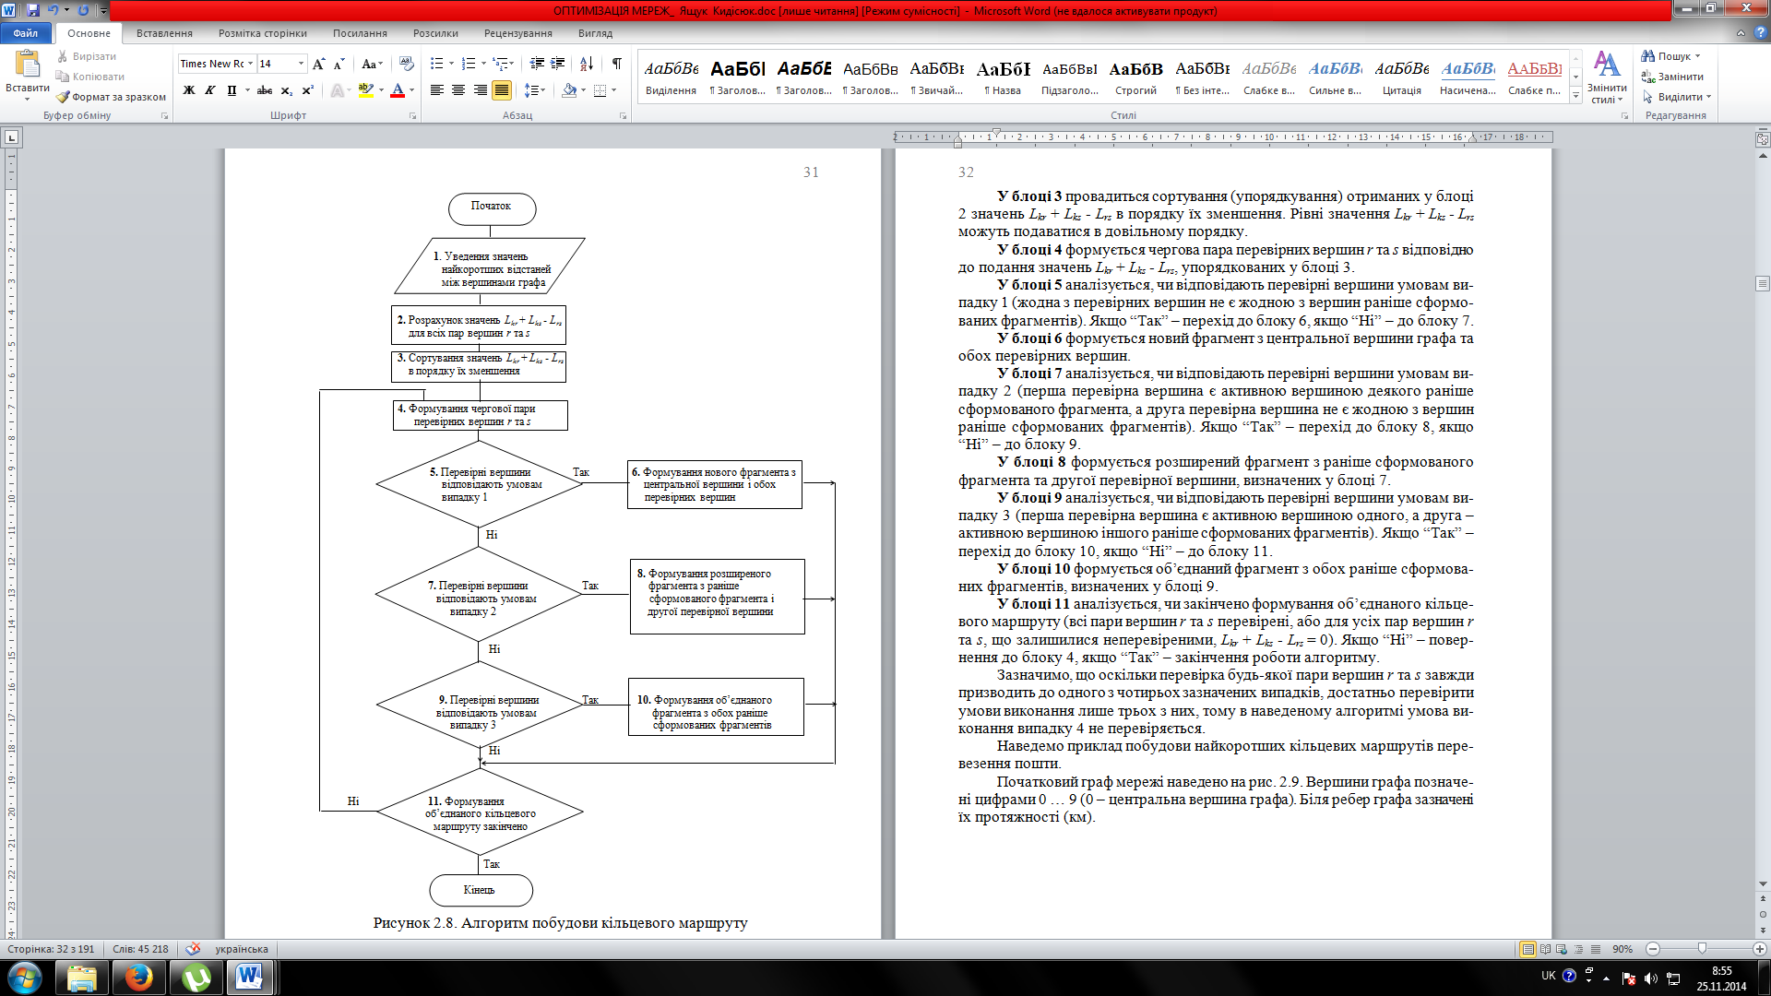Click the Замінити replace button
Viewport: 1771px width, 996px height.
1671,77
